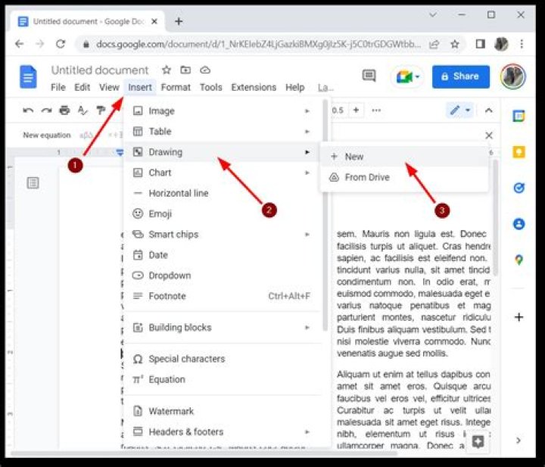Insert a Dropdown
Image resolution: width=545 pixels, height=467 pixels.
(223, 276)
